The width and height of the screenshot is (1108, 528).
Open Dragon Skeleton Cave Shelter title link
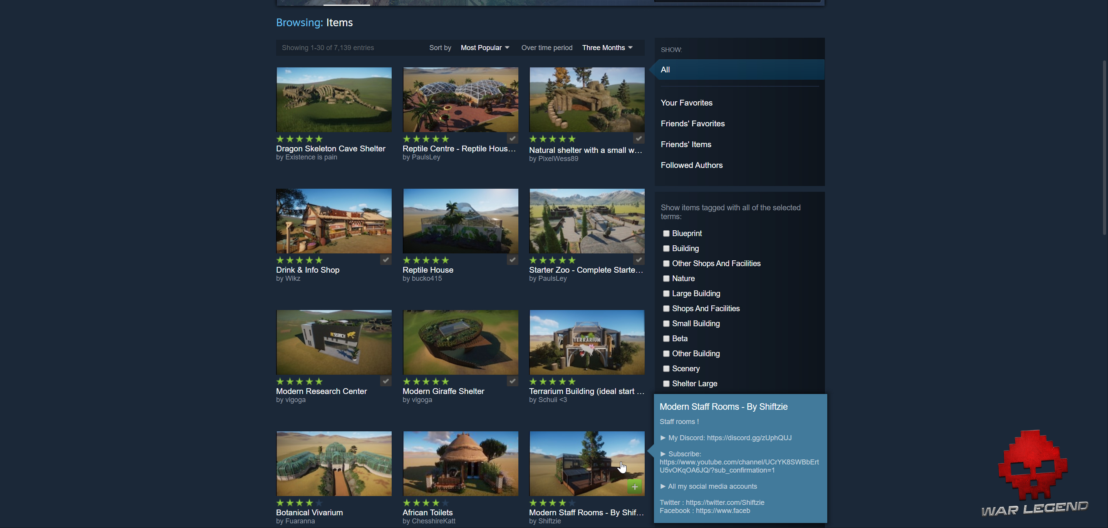click(330, 148)
